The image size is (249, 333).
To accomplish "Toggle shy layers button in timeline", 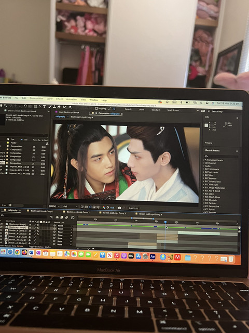I will (57, 217).
